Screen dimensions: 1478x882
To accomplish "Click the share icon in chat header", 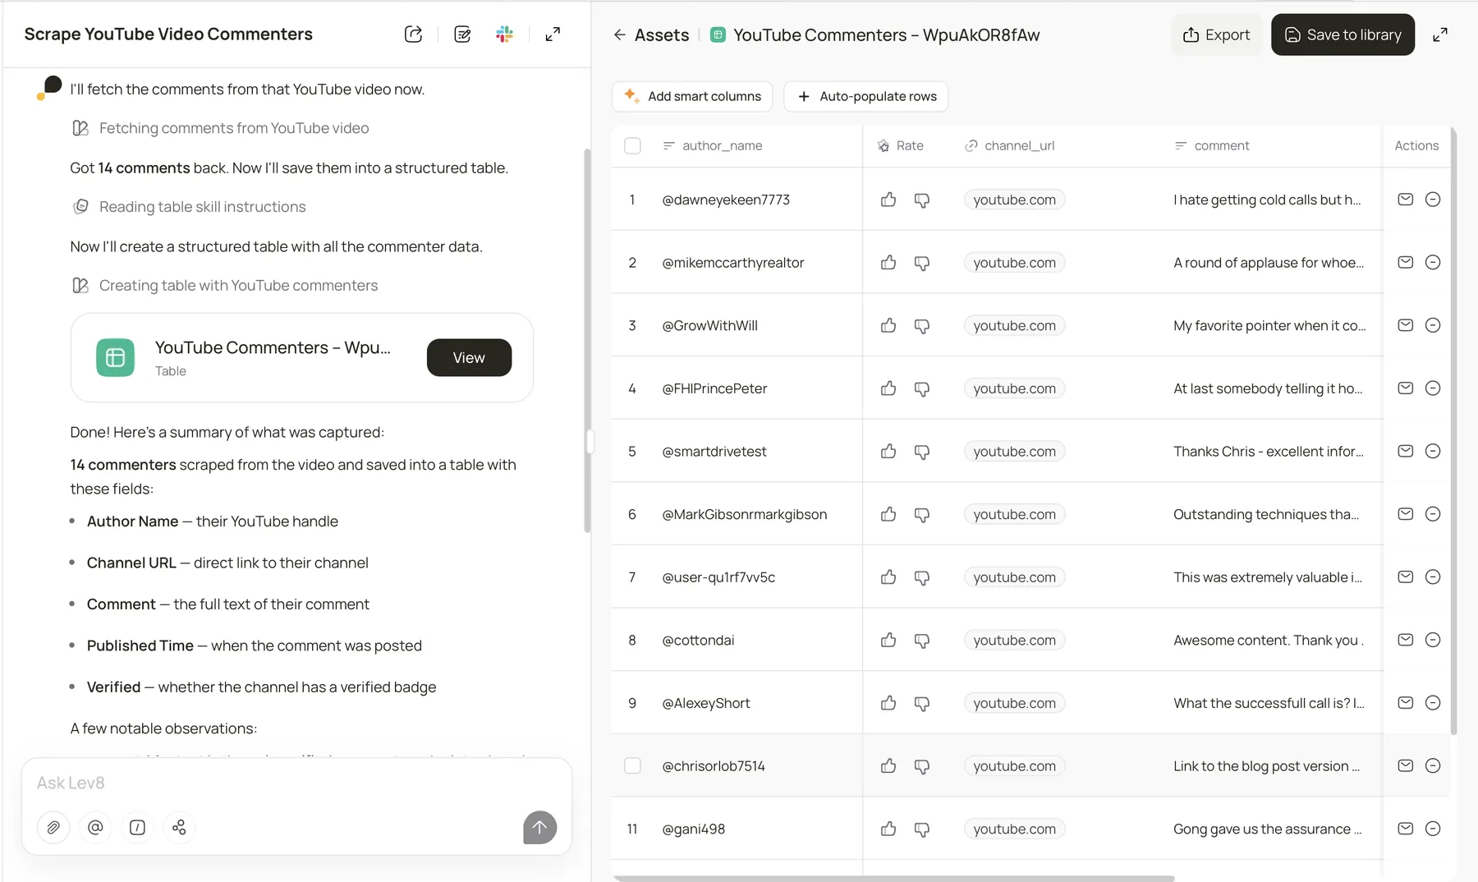I will (x=413, y=34).
